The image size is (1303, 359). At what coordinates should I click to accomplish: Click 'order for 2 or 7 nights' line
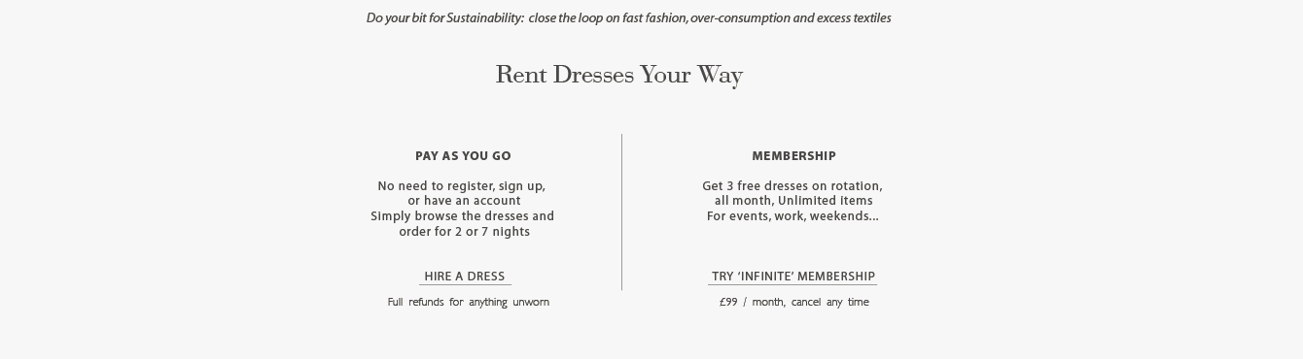[465, 232]
